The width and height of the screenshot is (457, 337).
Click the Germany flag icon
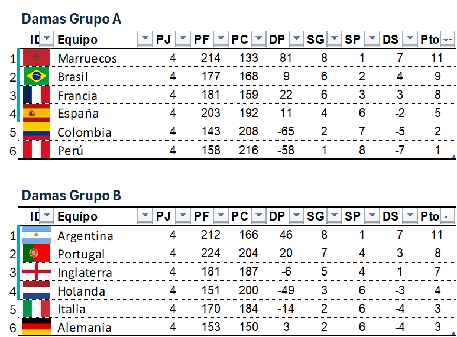pyautogui.click(x=36, y=327)
